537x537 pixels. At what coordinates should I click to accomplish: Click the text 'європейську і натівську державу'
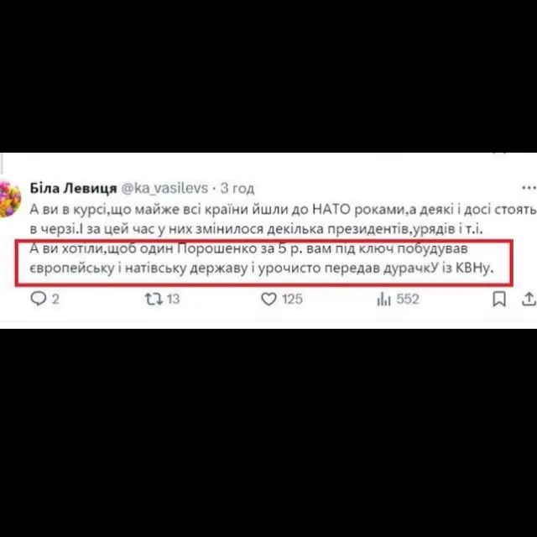[x=138, y=268]
